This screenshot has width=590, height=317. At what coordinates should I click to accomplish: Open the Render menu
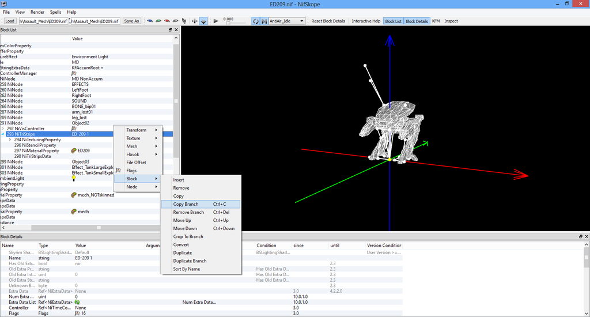pyautogui.click(x=37, y=12)
